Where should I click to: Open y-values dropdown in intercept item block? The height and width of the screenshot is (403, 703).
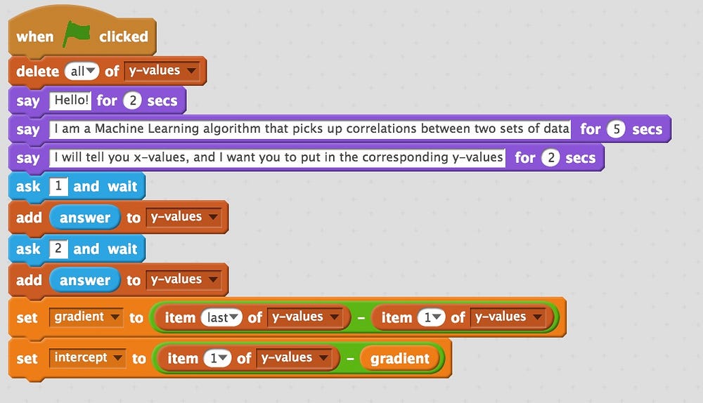pos(293,358)
